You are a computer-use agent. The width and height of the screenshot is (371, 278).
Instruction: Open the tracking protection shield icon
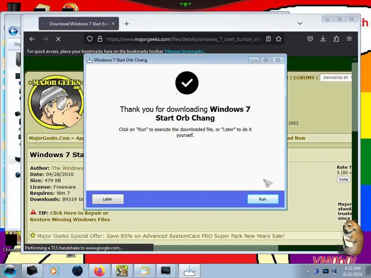[90, 39]
